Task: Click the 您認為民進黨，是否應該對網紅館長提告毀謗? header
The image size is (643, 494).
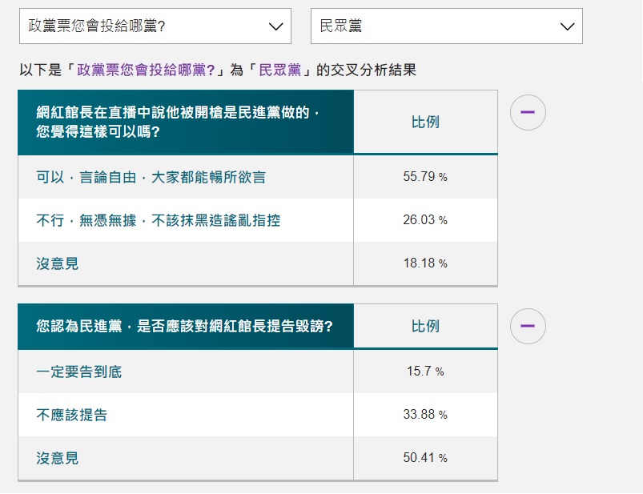Action: (186, 326)
